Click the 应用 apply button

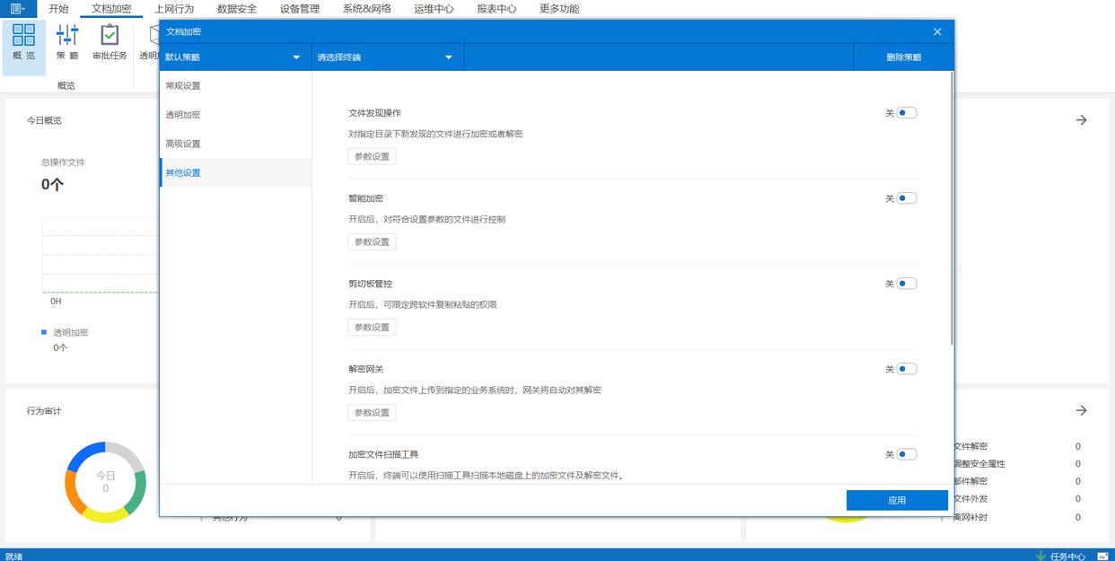896,500
